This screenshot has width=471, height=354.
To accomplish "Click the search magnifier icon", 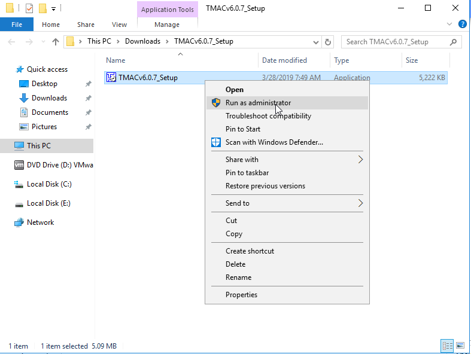I will (453, 42).
